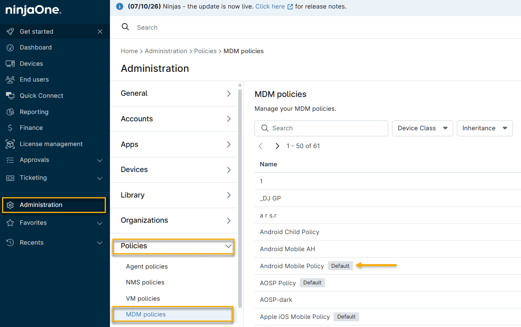This screenshot has height=327, width=521.
Task: Sort by the Name column header
Action: coord(269,164)
